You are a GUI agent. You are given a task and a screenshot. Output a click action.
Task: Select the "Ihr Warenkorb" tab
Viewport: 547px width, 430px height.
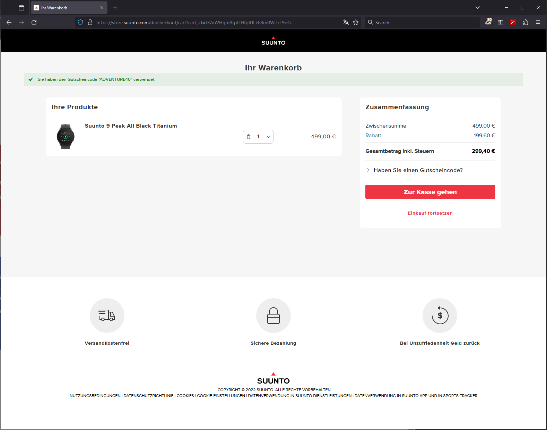coord(66,8)
